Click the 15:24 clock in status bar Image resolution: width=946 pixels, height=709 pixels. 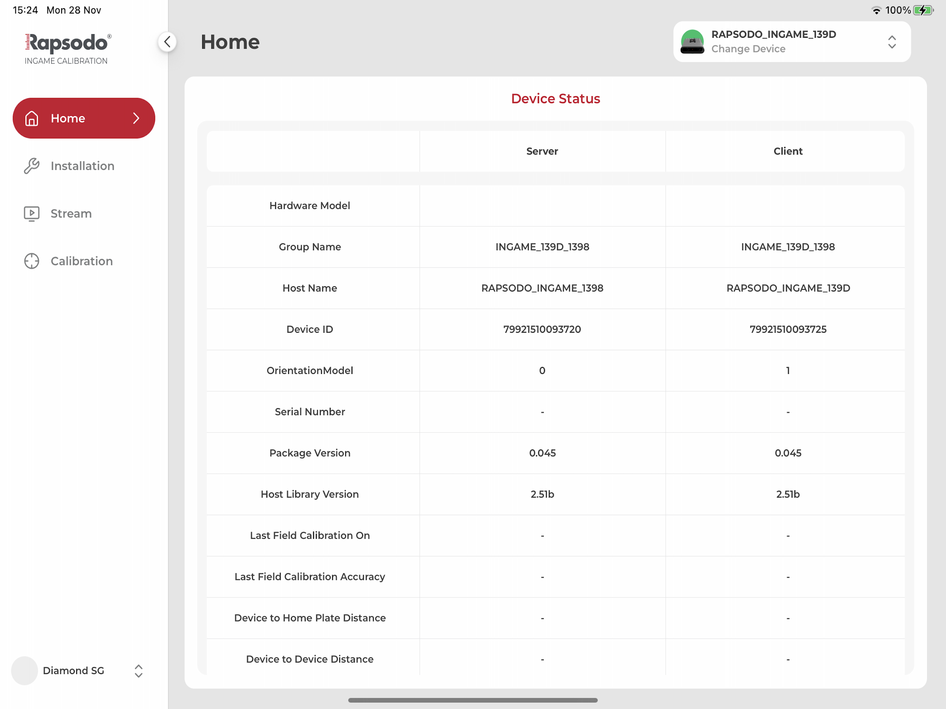(x=25, y=10)
